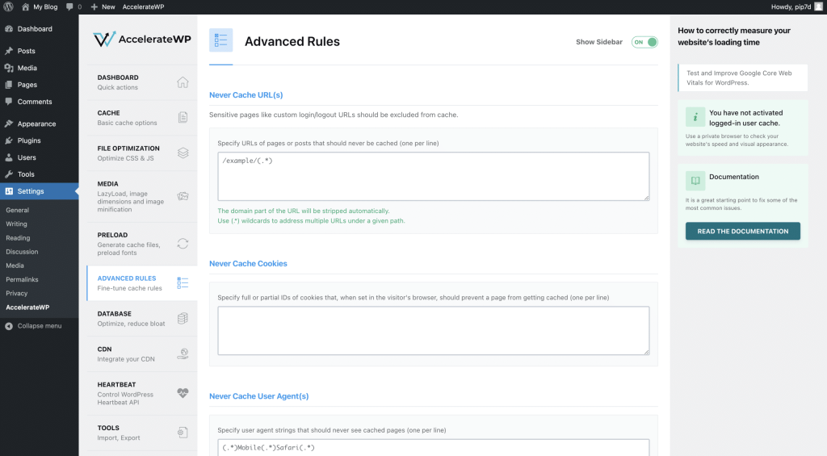Screen dimensions: 827x456
Task: Click the Never Cache Cookies heading
Action: pyautogui.click(x=248, y=264)
